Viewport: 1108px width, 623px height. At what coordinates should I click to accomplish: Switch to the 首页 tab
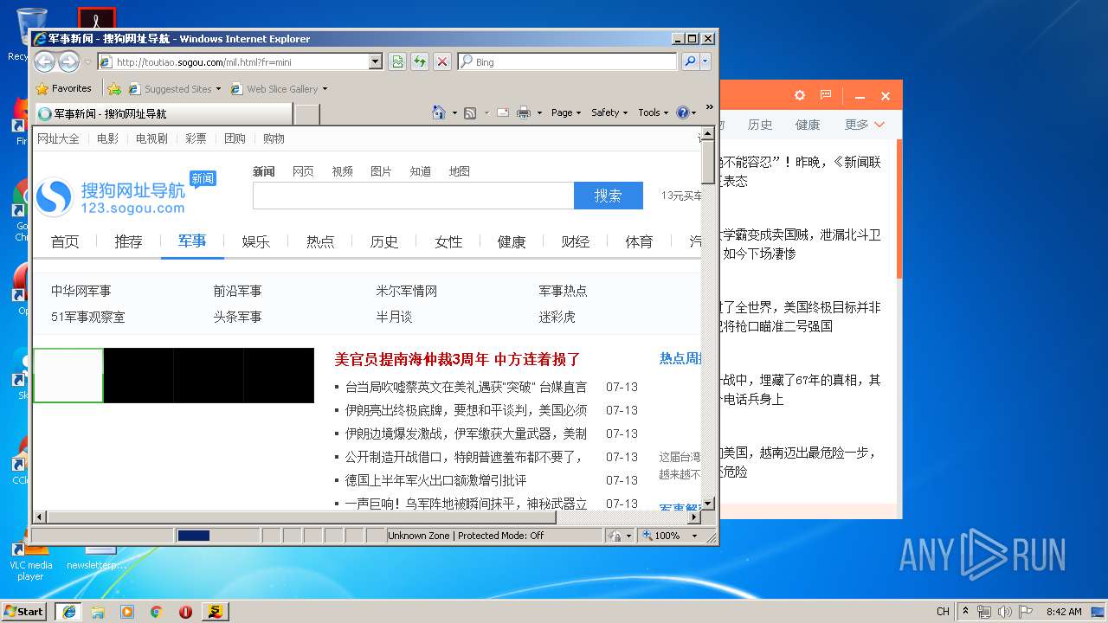pos(65,241)
